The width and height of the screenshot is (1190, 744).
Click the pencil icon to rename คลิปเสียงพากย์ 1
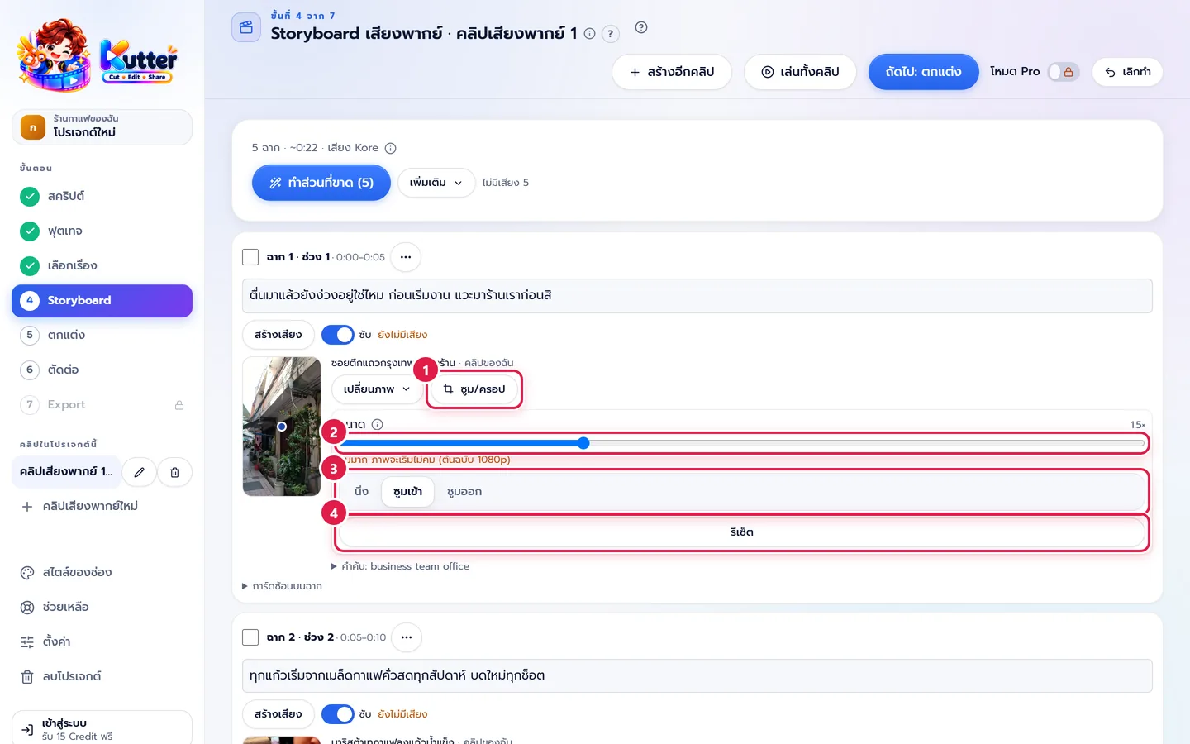[x=140, y=472]
